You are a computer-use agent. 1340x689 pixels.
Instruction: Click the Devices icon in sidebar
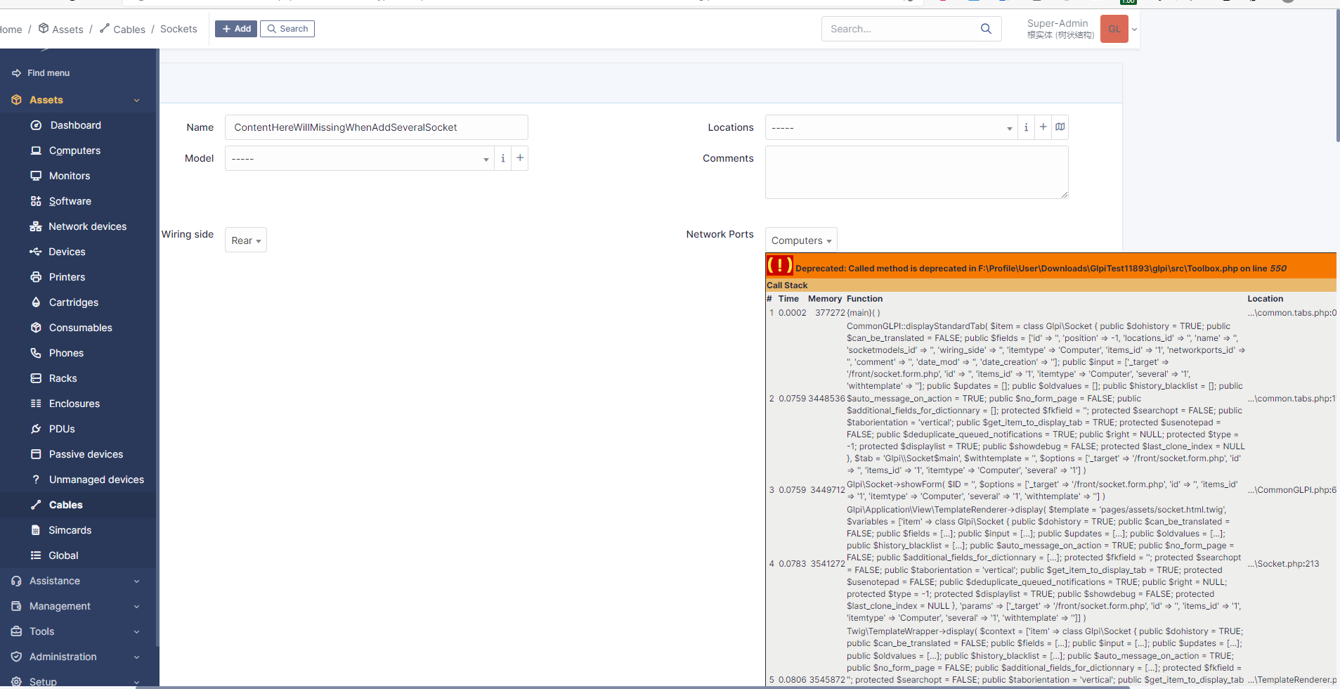click(36, 252)
